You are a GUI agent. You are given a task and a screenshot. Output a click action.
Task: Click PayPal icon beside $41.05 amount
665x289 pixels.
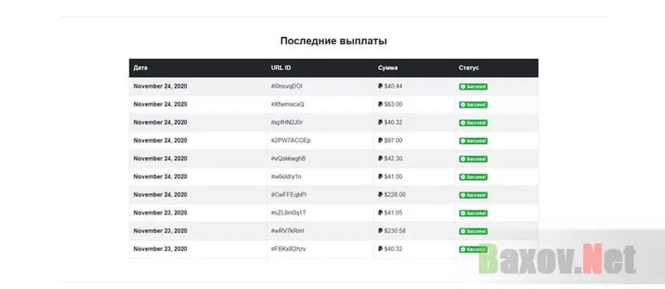pos(380,213)
